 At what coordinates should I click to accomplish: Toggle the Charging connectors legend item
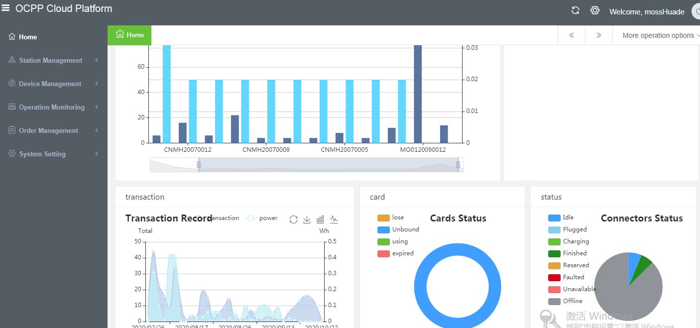pyautogui.click(x=569, y=241)
